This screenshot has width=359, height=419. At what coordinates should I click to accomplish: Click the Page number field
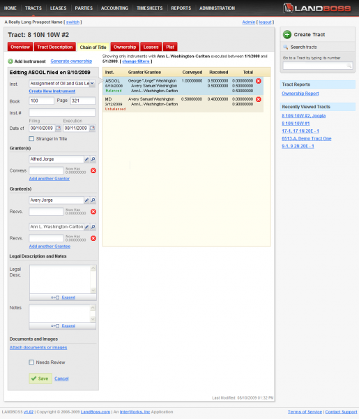[x=83, y=101]
